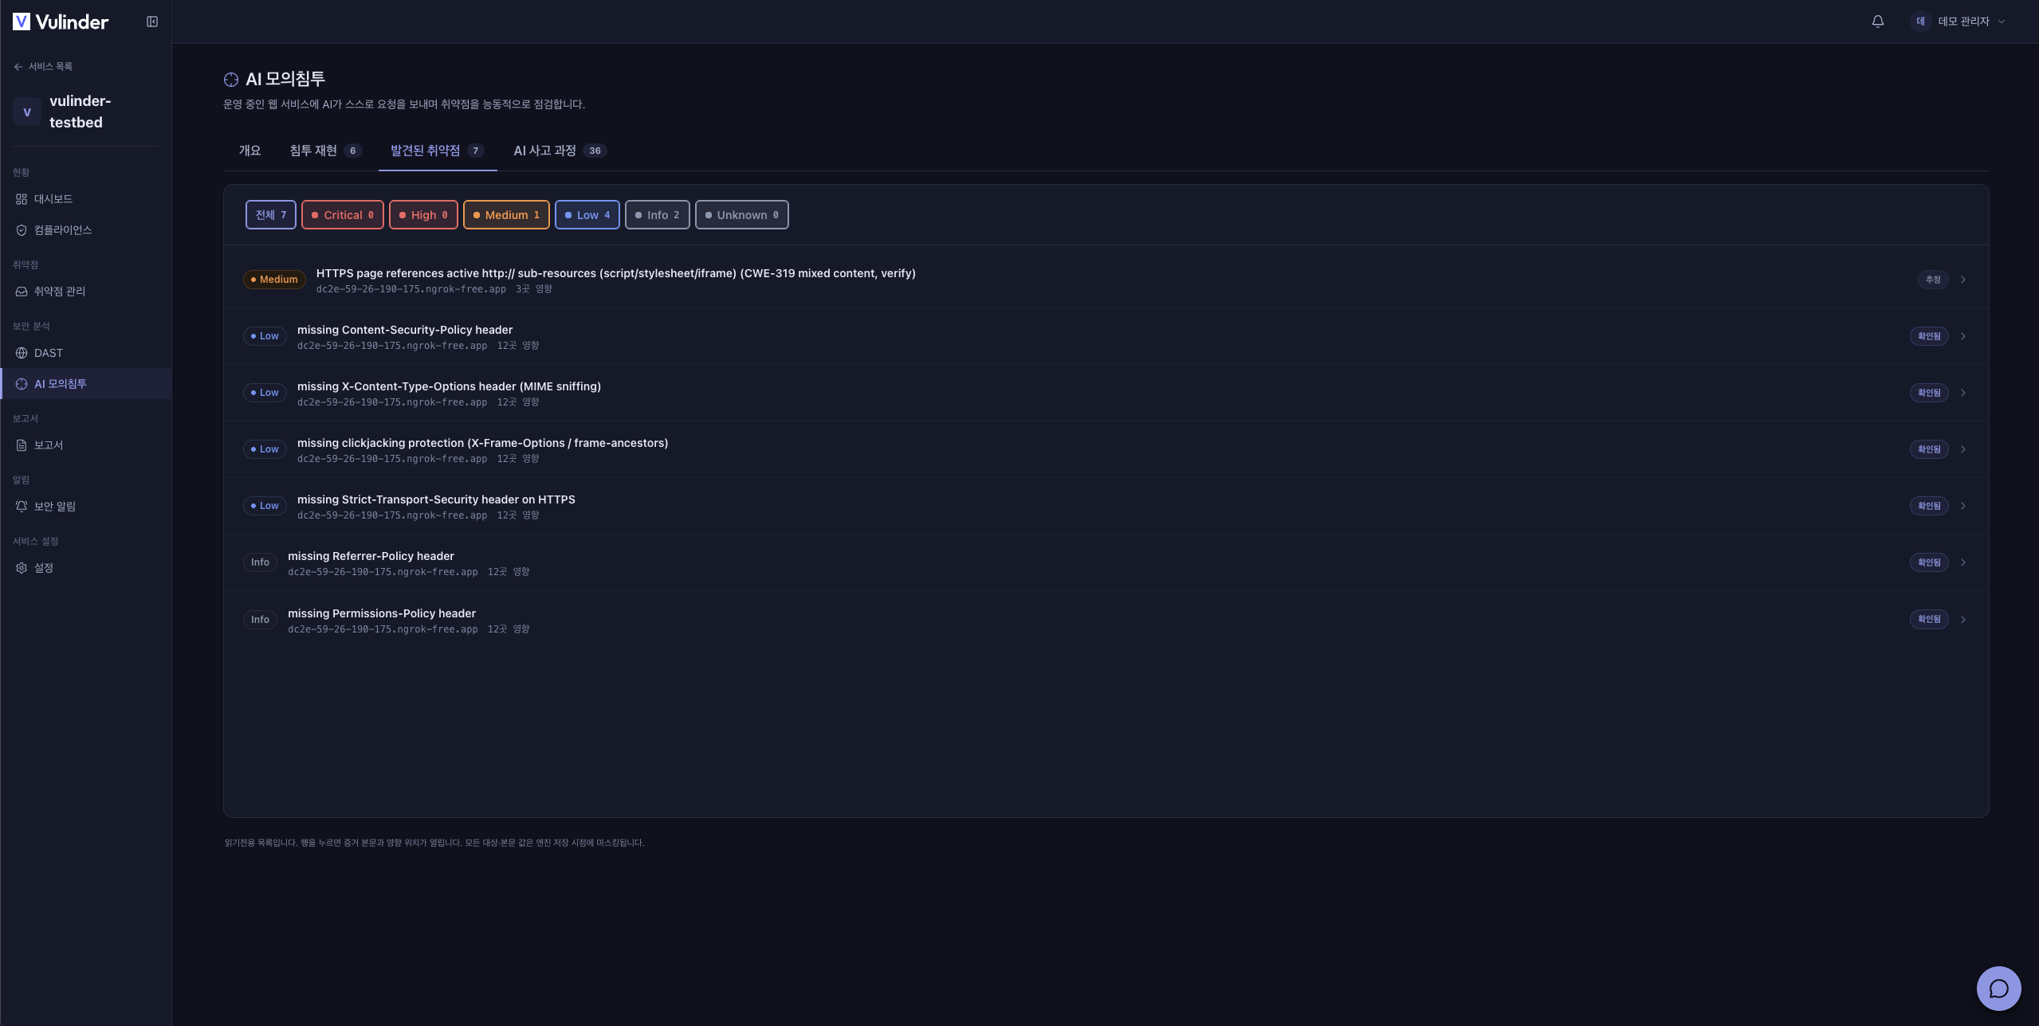Click the user avatar badge 데
The image size is (2039, 1026).
(x=1921, y=22)
